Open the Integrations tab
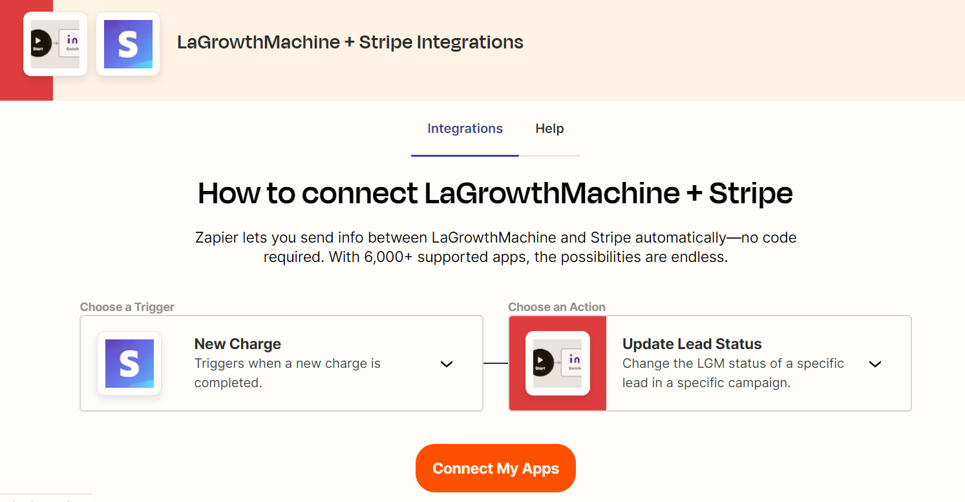This screenshot has height=502, width=965. coord(465,129)
